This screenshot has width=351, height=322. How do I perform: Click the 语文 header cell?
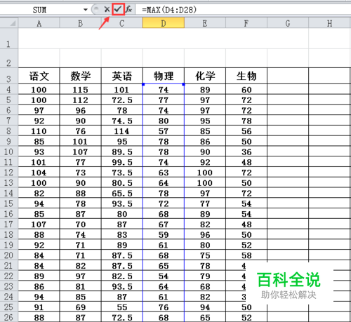pos(39,76)
